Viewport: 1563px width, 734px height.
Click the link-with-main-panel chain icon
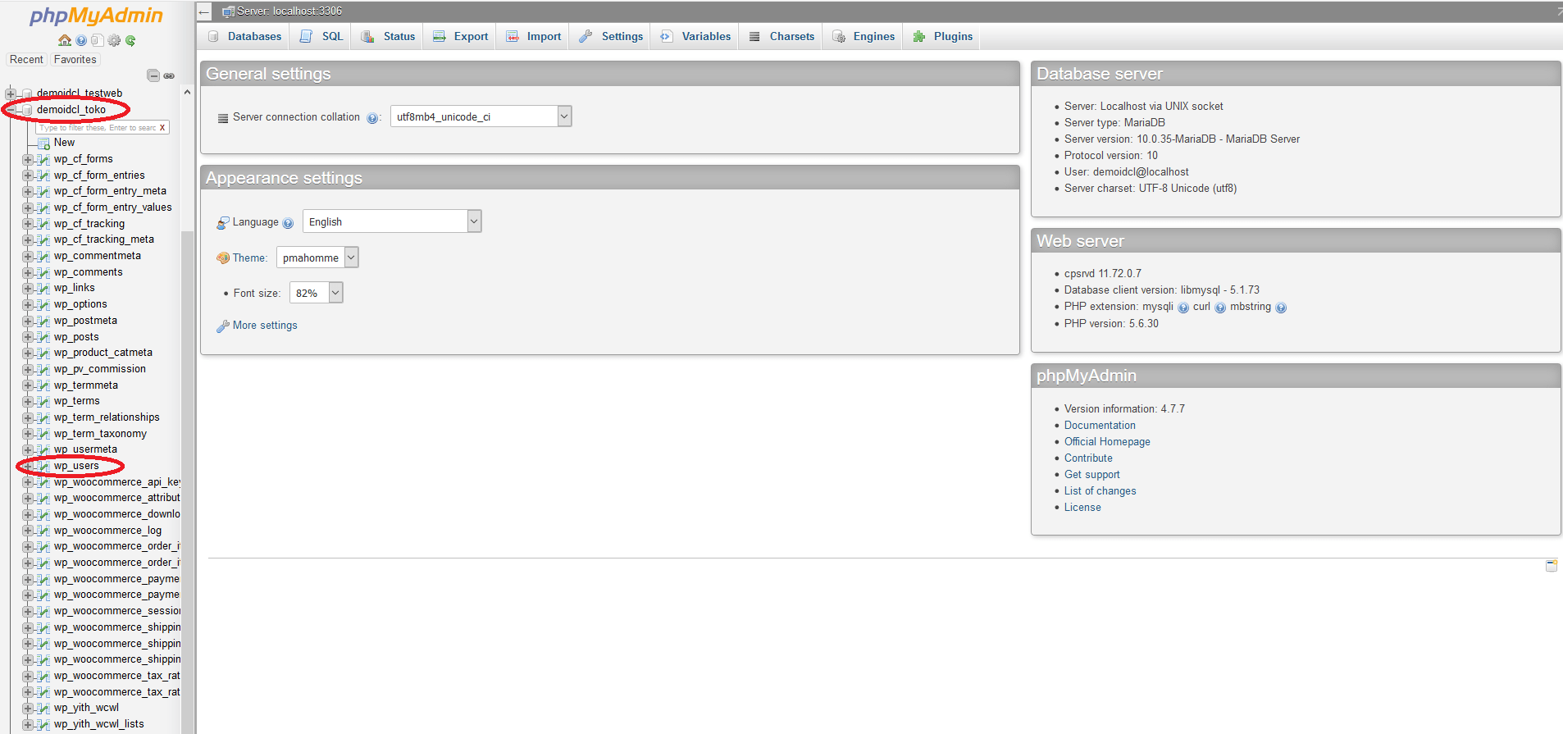(x=169, y=75)
